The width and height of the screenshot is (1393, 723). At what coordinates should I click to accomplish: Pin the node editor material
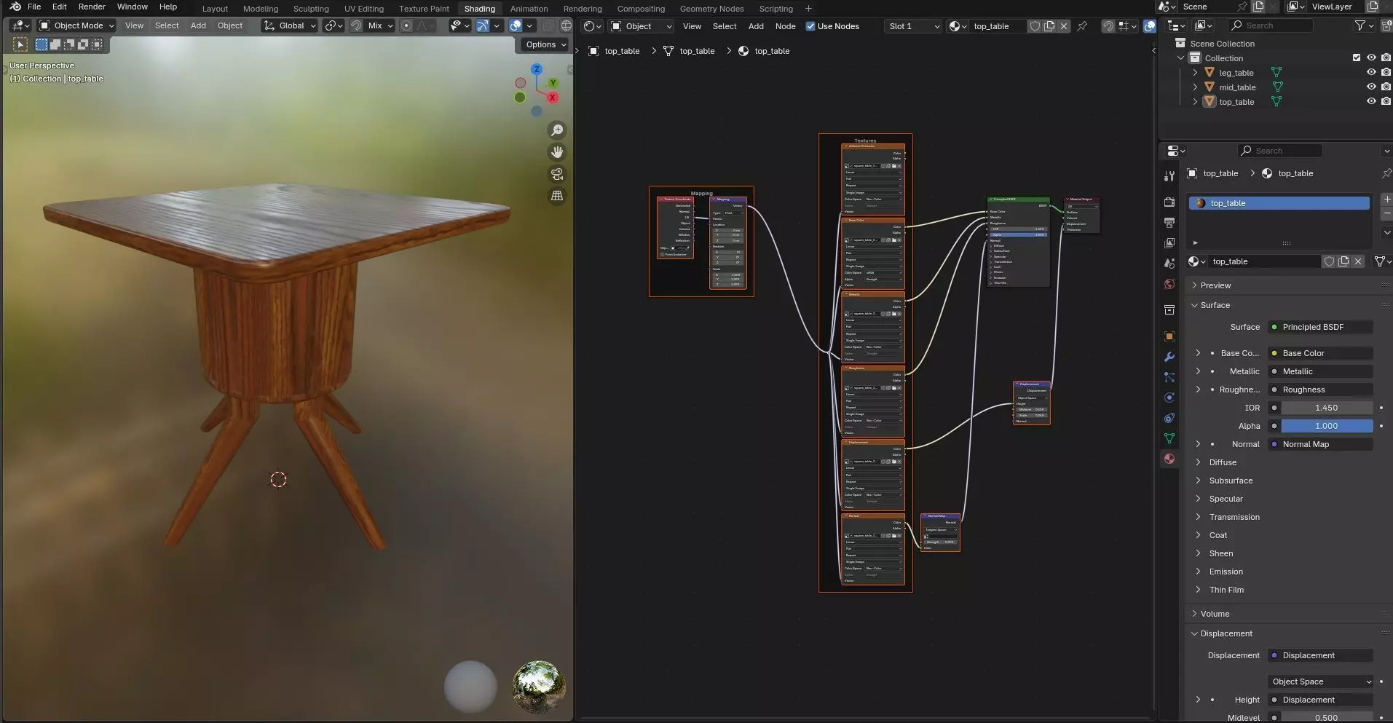tap(1082, 26)
